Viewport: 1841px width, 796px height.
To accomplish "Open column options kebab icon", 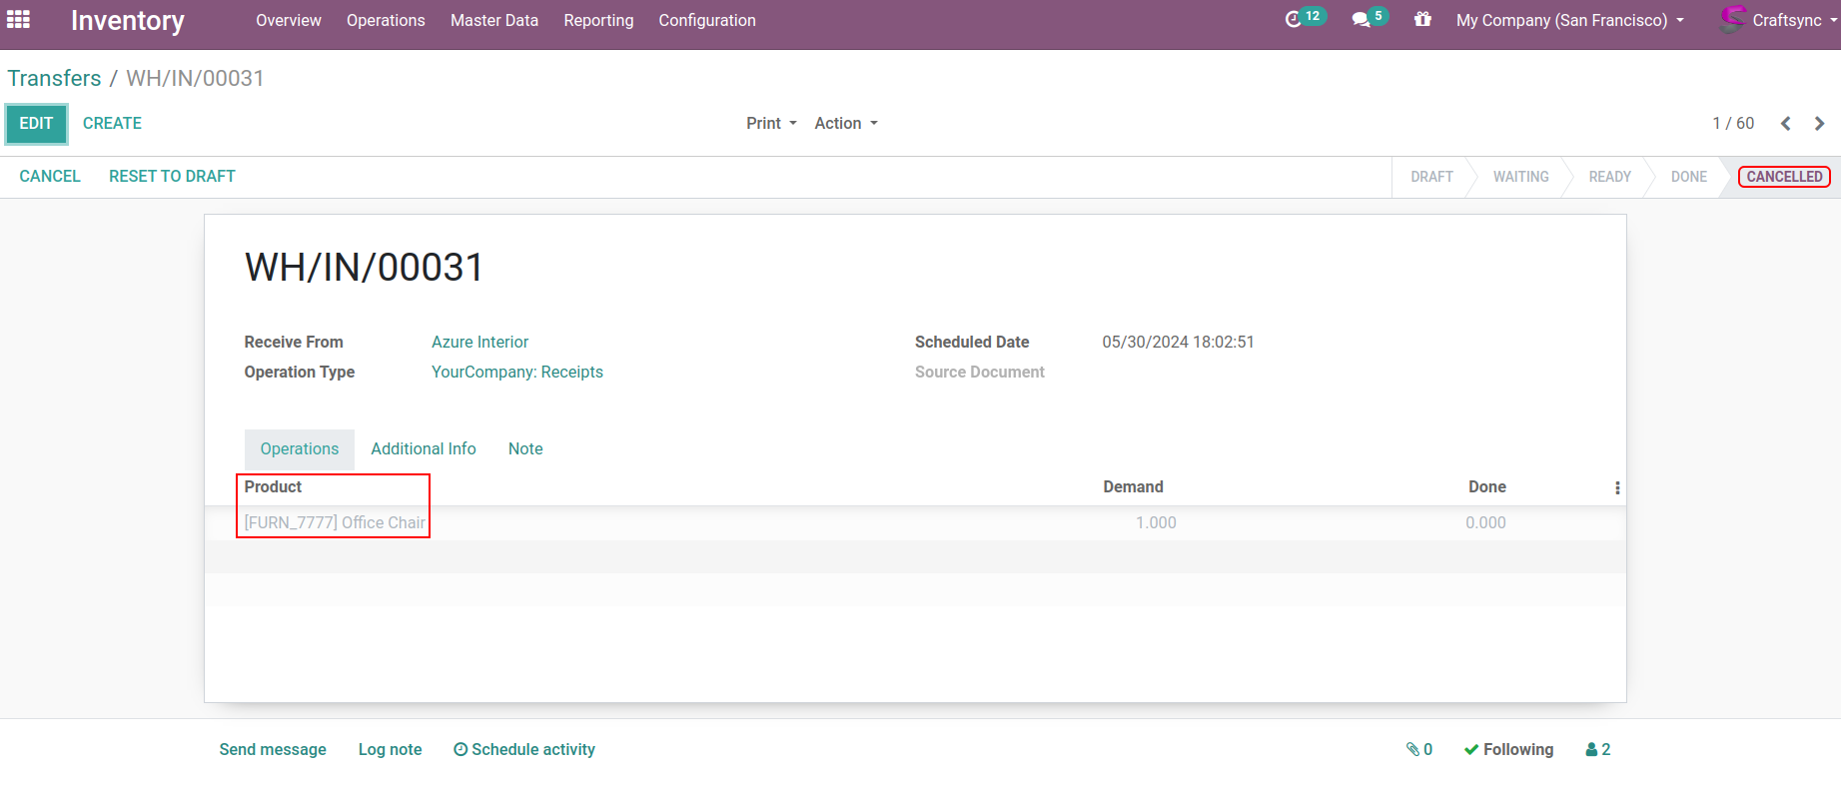I will pyautogui.click(x=1617, y=488).
